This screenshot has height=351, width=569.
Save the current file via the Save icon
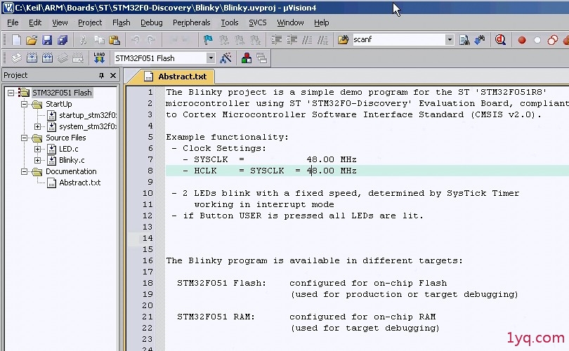47,40
